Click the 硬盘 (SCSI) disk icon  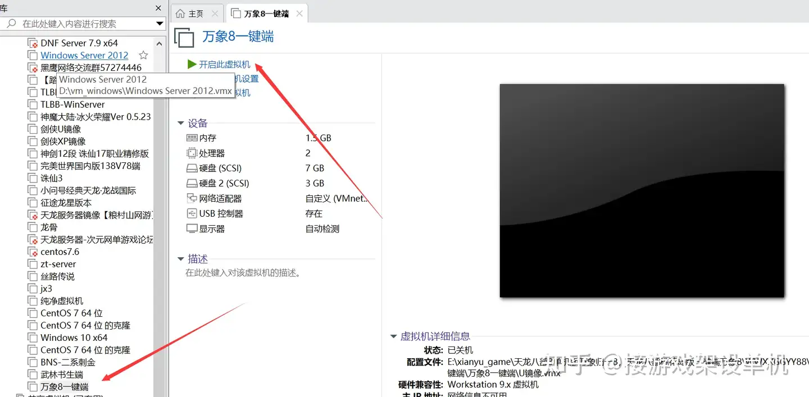[x=192, y=168]
